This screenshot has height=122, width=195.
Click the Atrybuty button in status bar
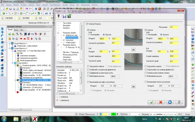(145, 114)
